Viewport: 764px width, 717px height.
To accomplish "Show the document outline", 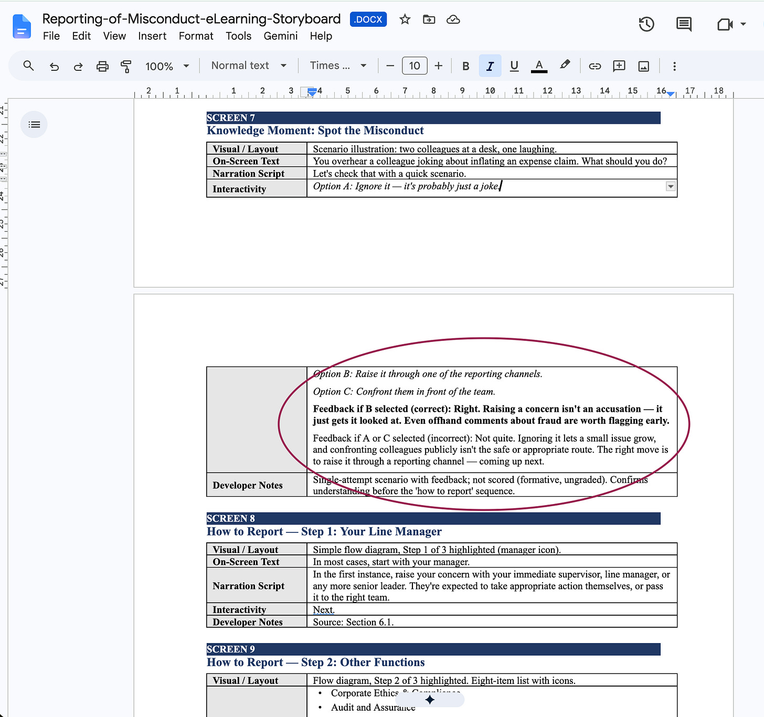I will click(x=34, y=124).
